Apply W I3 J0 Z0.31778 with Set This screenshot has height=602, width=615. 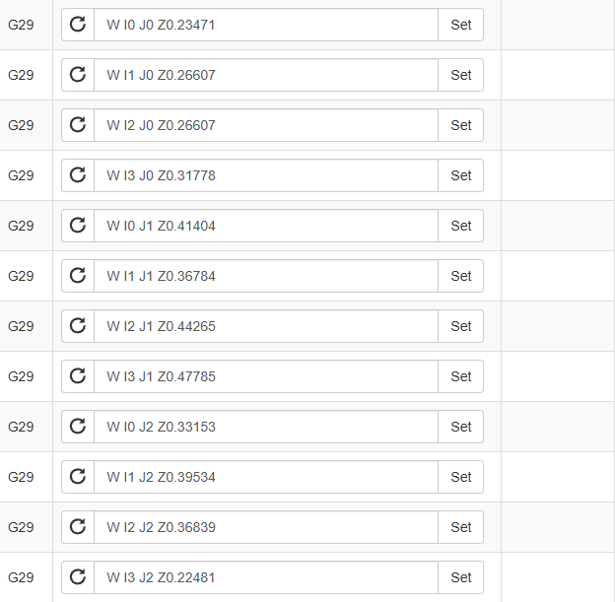[x=460, y=175]
